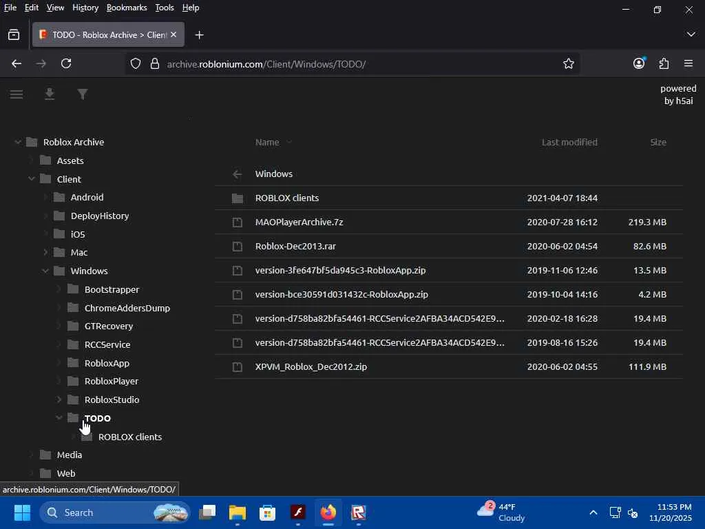Go back with the browser back arrow
Viewport: 705px width, 529px height.
(x=17, y=63)
